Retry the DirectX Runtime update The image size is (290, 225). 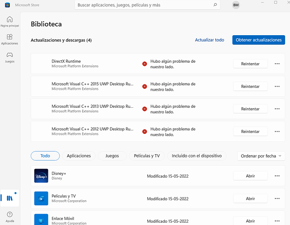250,64
